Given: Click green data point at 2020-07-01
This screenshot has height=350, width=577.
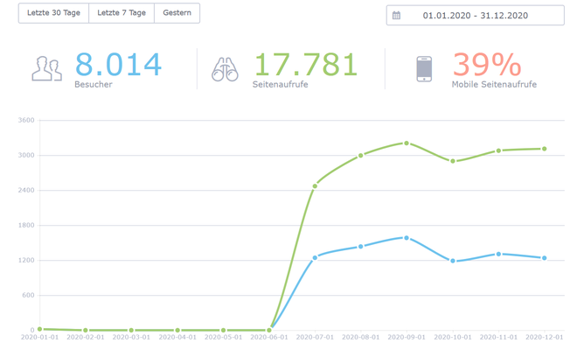Looking at the screenshot, I should (315, 186).
